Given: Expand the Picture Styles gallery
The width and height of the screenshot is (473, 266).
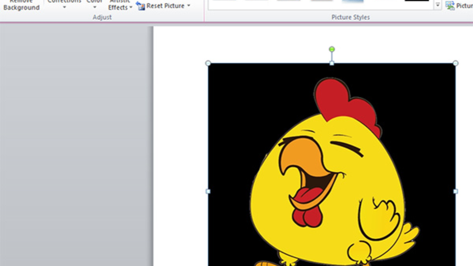Looking at the screenshot, I should [438, 6].
